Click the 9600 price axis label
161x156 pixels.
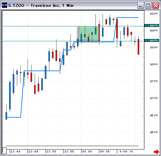tap(154, 132)
